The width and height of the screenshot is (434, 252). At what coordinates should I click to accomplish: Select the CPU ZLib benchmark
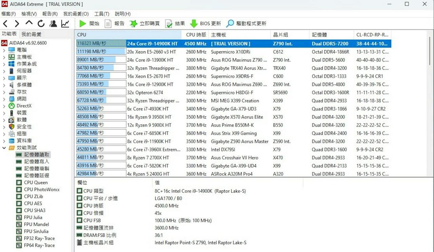(x=30, y=196)
